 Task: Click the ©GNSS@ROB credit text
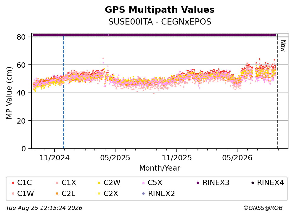tap(263, 208)
